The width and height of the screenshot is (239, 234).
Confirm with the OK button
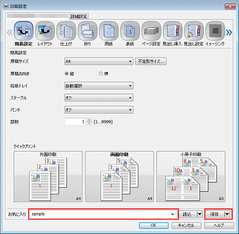153,226
